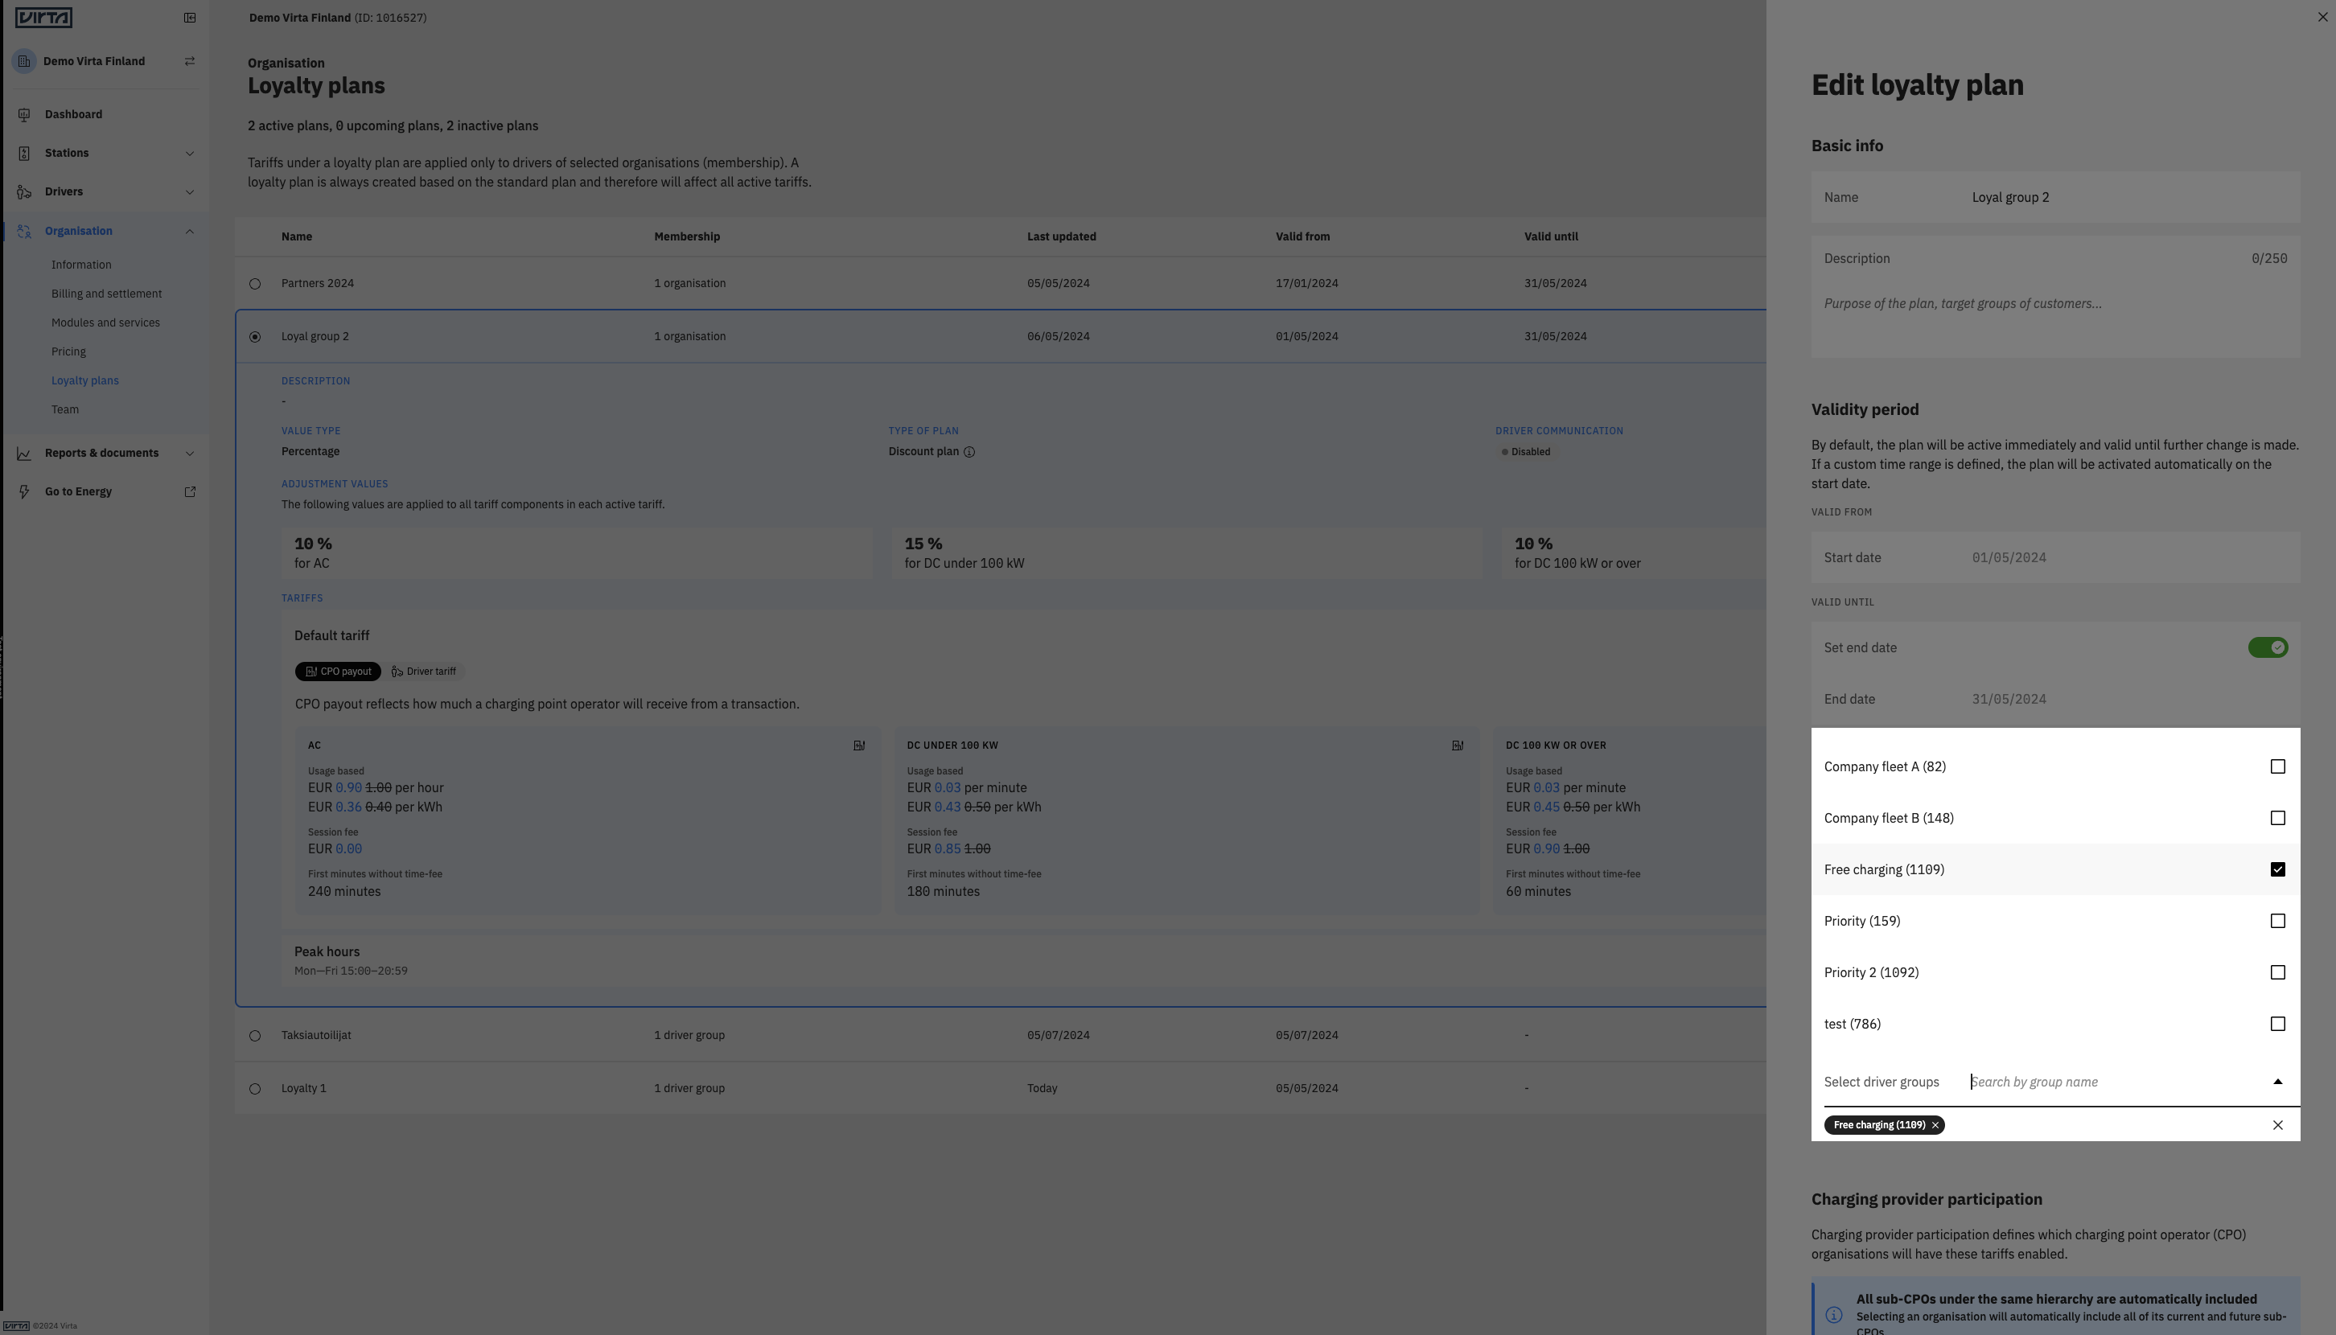The image size is (2336, 1335).
Task: Click the Dashboard icon
Action: point(25,115)
